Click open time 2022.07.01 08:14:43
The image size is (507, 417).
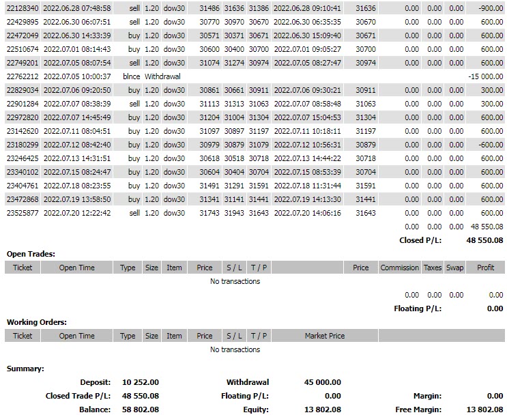coord(77,49)
